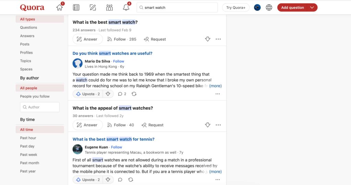Image resolution: width=351 pixels, height=185 pixels.
Task: Expand Eugene Kuan's answer with (more)
Action: pyautogui.click(x=215, y=171)
